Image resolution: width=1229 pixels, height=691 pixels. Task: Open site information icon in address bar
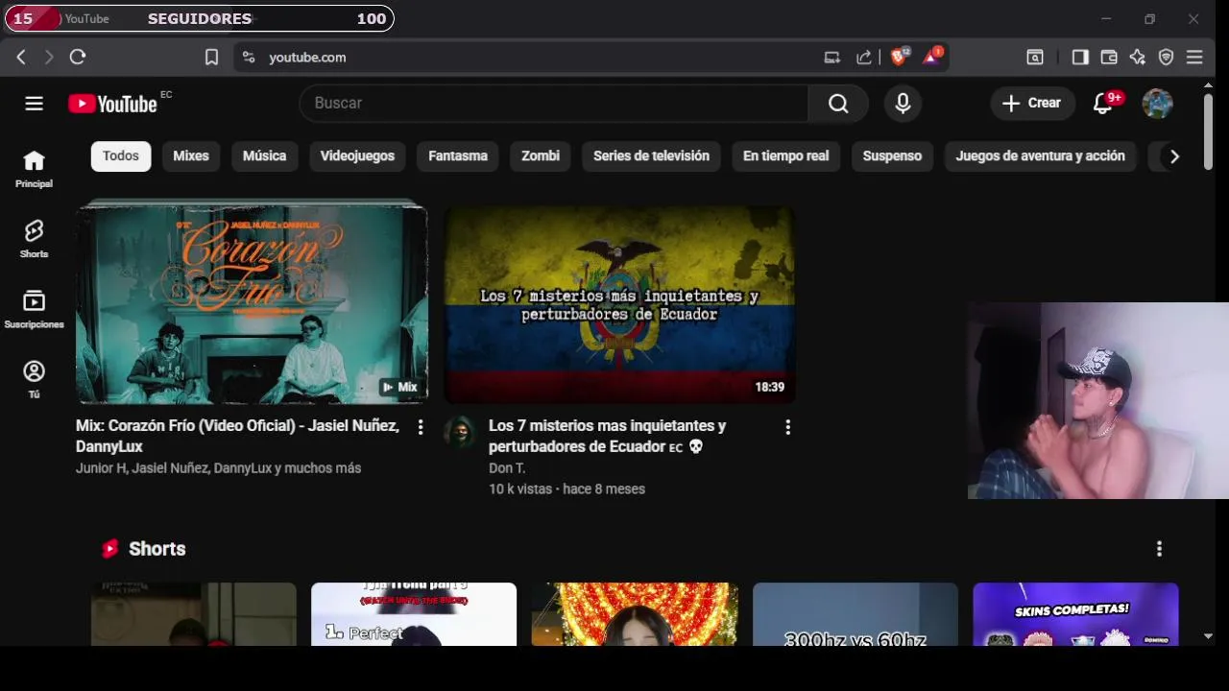point(249,58)
